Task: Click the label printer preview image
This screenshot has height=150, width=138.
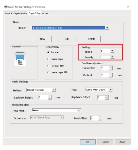Action: (20, 58)
